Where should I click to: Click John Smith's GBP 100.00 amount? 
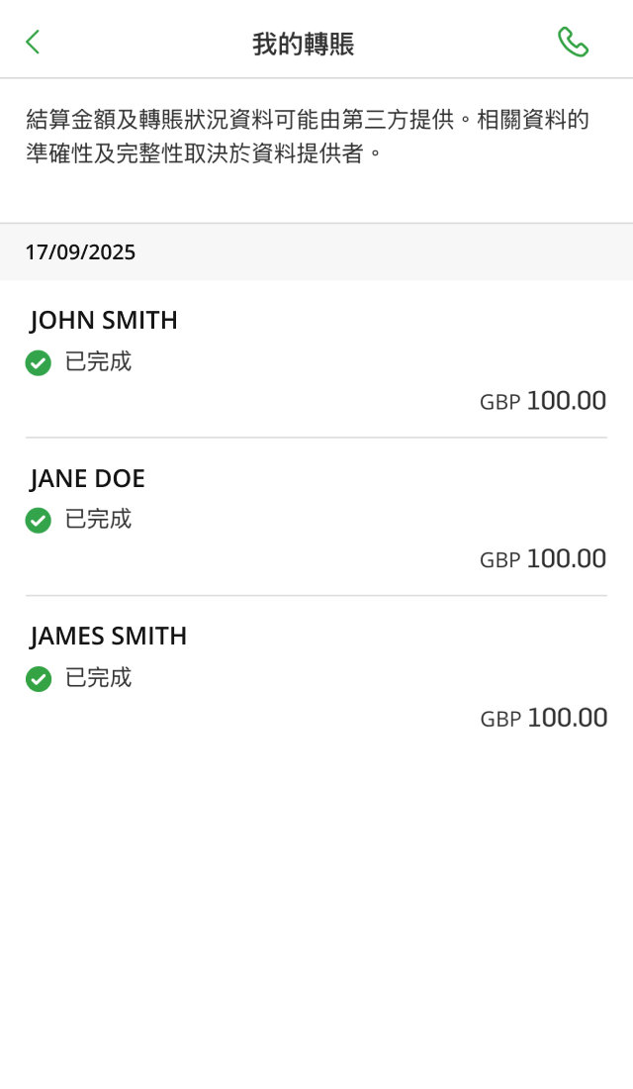(543, 401)
